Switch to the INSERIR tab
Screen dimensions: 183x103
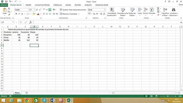pos(28,5)
